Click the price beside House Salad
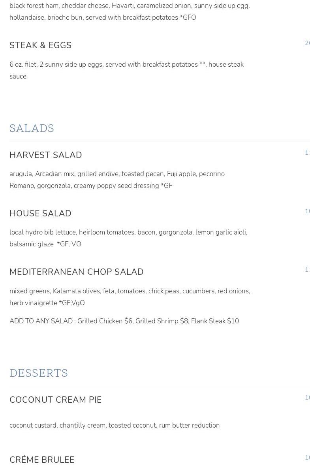Viewport: 310px width, 473px height. pos(307,211)
